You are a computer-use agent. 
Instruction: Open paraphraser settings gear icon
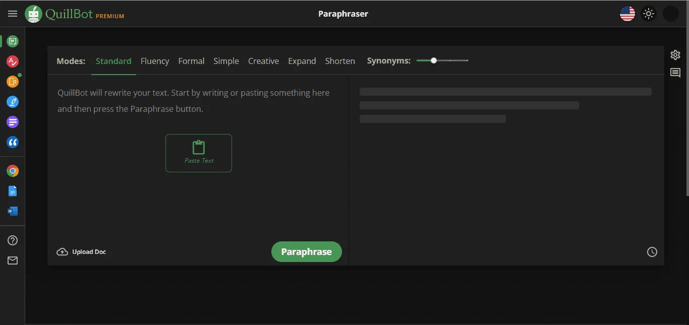click(675, 55)
